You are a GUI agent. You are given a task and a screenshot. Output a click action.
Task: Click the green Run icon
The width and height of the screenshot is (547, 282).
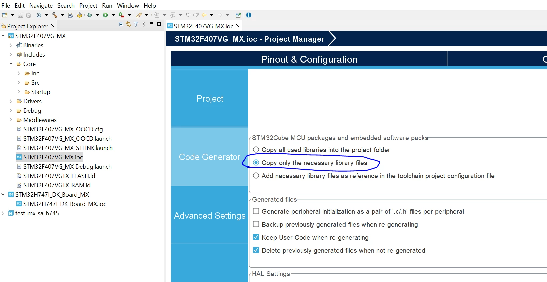[x=105, y=15]
